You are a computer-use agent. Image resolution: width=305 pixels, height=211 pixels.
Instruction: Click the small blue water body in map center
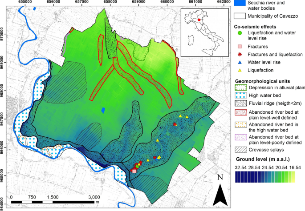click(103, 110)
